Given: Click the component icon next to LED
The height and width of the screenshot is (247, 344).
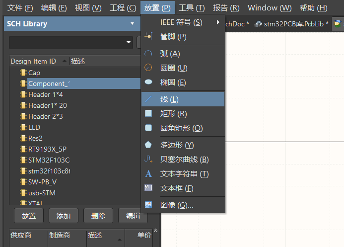Looking at the screenshot, I should pos(23,127).
